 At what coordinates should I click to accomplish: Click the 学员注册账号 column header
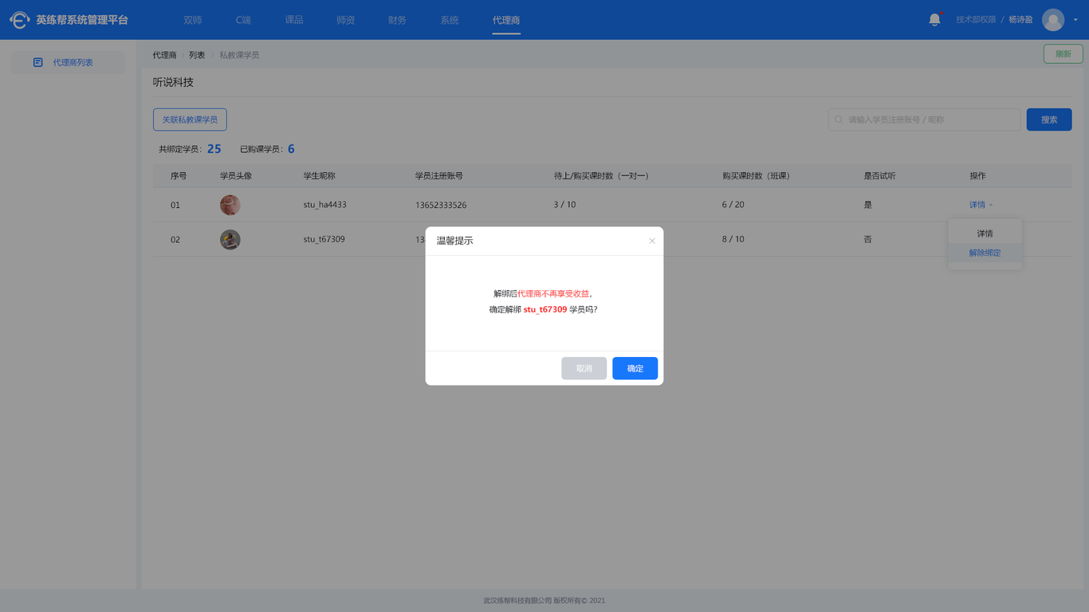pos(439,176)
